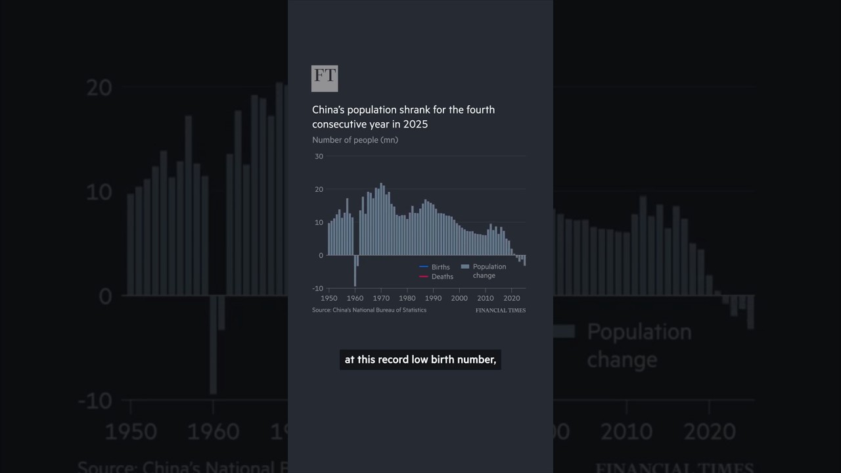Click the -10 label on small chart y-axis
This screenshot has height=473, width=841.
pyautogui.click(x=318, y=288)
